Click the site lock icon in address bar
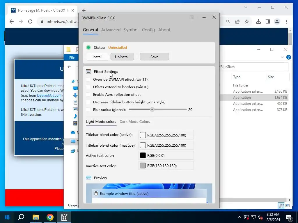298x223 pixels. tap(42, 21)
